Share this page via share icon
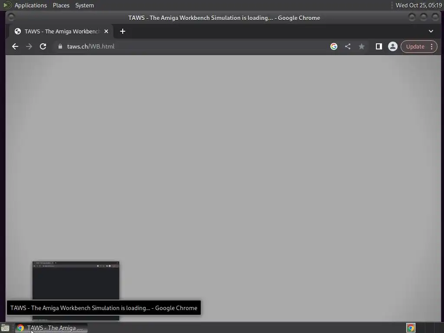 pos(348,46)
